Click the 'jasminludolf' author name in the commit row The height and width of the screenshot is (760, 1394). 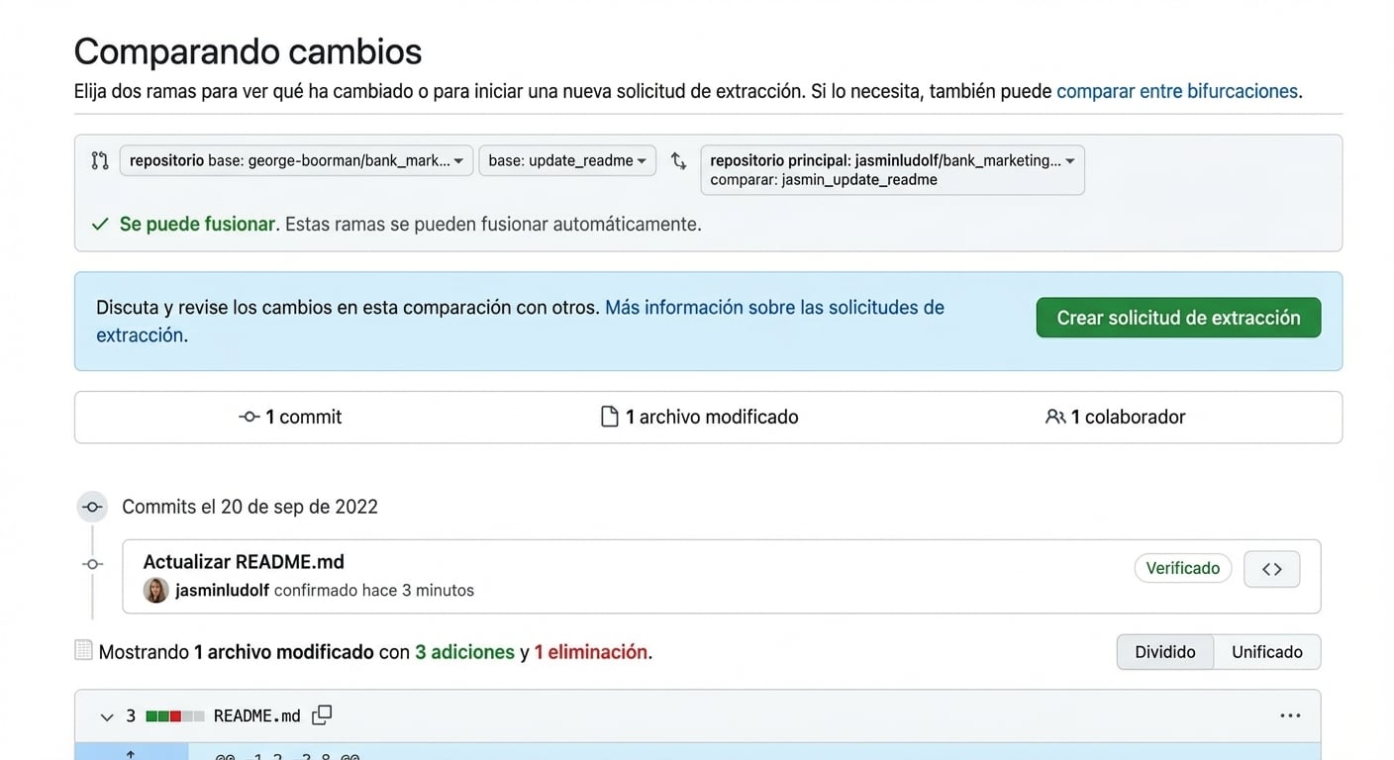point(222,591)
